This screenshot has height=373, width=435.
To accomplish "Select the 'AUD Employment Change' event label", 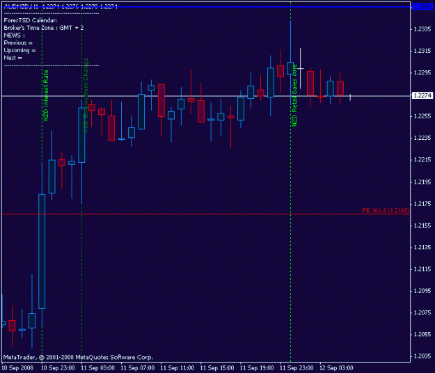I will 86,95.
